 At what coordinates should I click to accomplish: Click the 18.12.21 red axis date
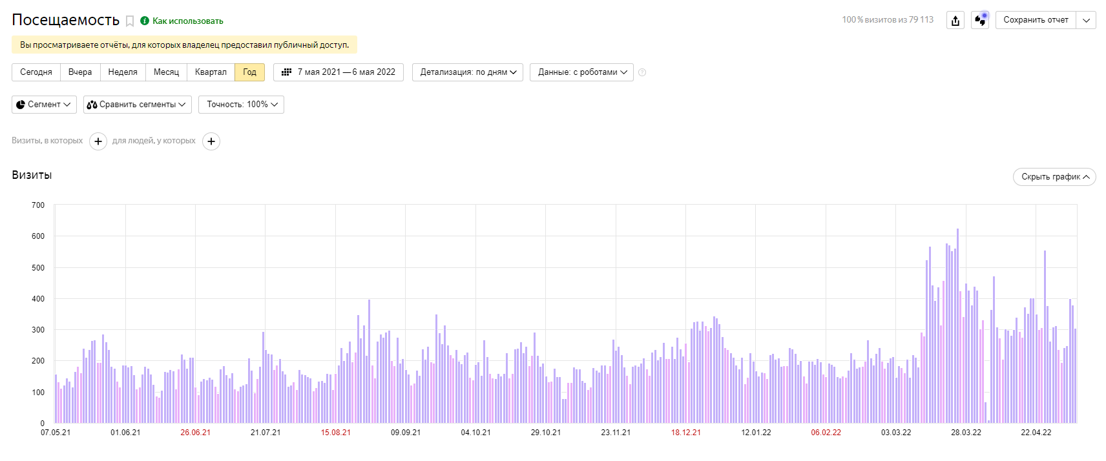tap(686, 433)
